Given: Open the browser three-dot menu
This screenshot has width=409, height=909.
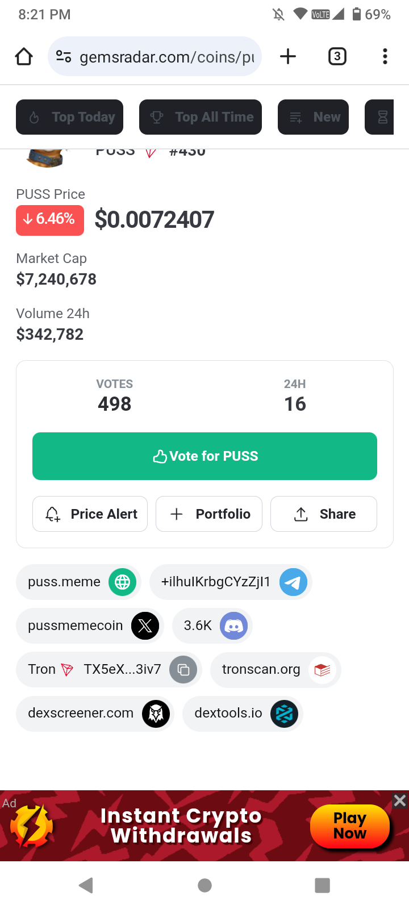Looking at the screenshot, I should (385, 56).
